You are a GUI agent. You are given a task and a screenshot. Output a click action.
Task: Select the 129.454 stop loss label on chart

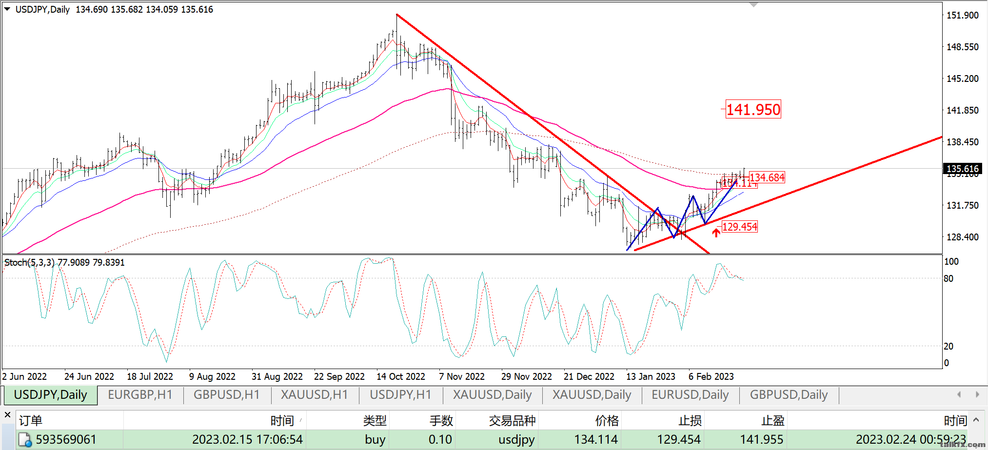click(739, 227)
